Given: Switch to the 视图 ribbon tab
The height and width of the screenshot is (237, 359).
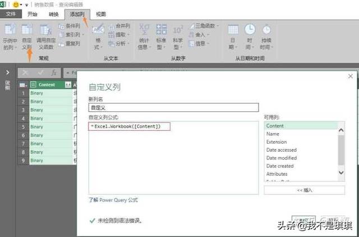Looking at the screenshot, I should tap(101, 14).
